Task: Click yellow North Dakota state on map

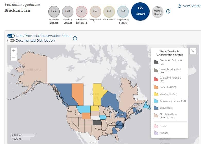Action: [95, 108]
